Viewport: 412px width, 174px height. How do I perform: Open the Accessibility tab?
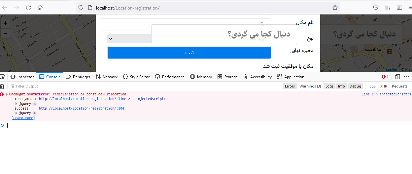click(257, 77)
